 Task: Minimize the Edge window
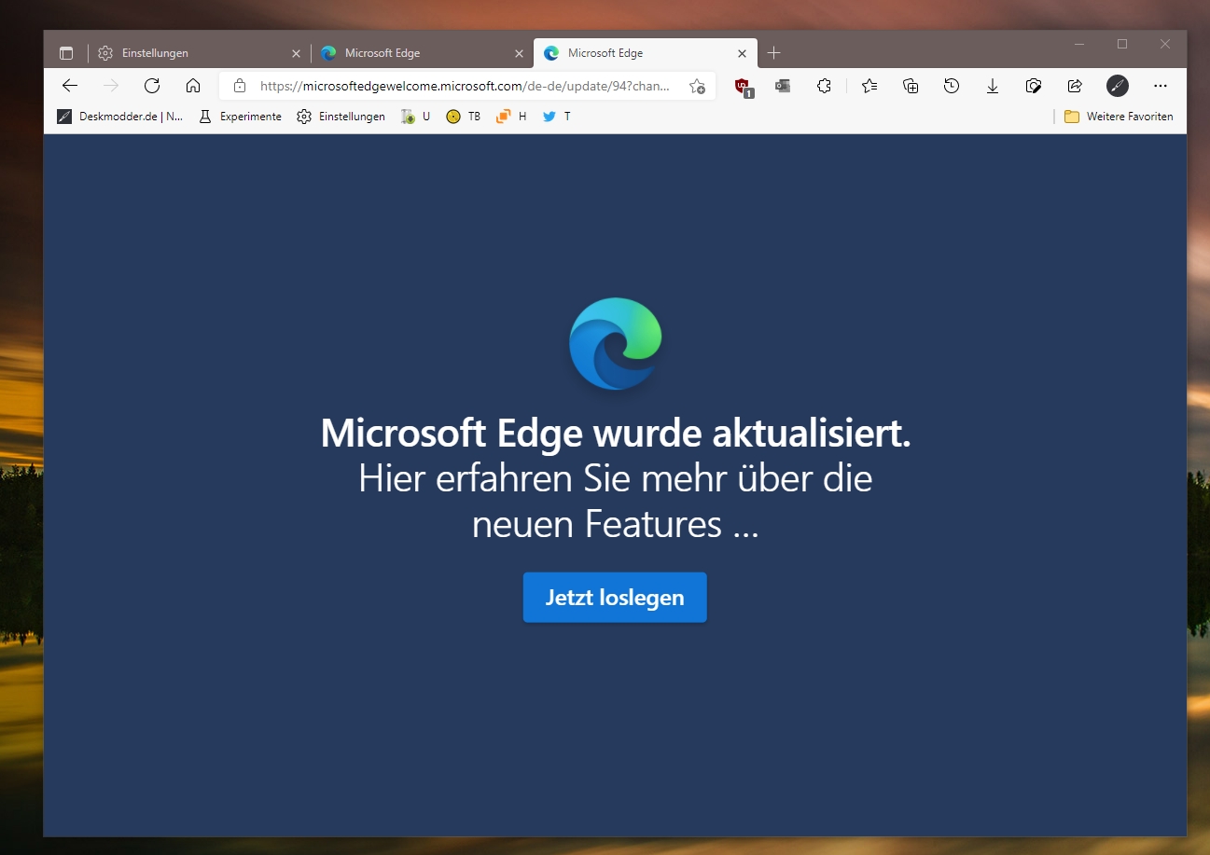tap(1079, 44)
